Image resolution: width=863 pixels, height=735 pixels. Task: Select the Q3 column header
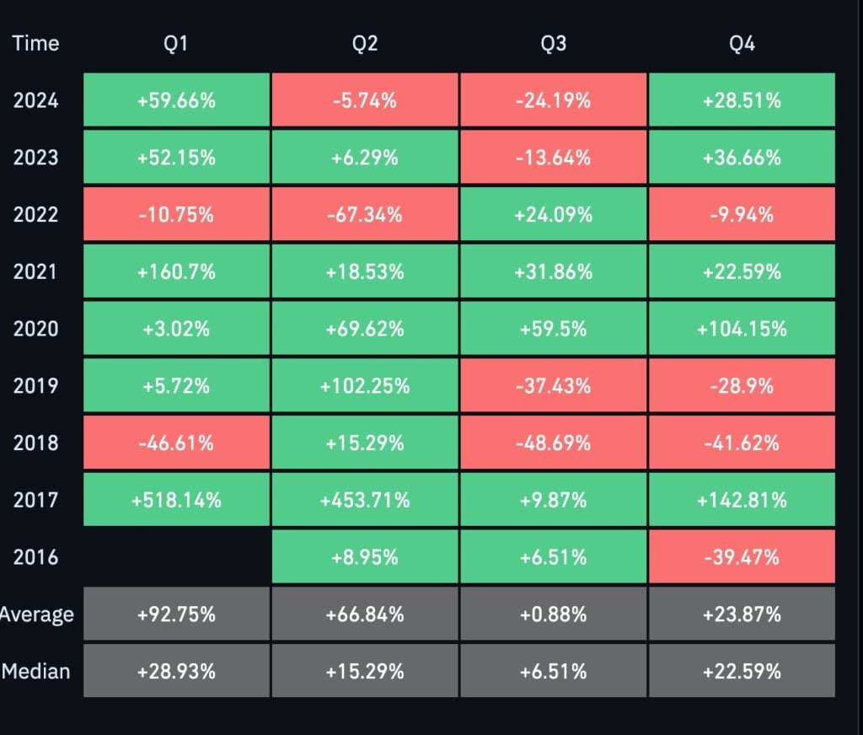tap(554, 44)
